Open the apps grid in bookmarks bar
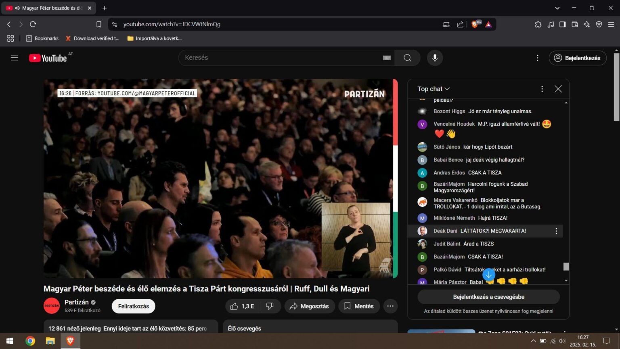The image size is (620, 349). [10, 38]
